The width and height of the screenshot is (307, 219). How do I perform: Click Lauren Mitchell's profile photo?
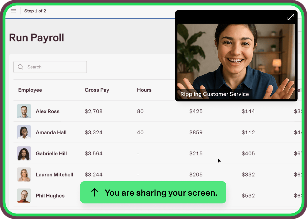click(24, 175)
